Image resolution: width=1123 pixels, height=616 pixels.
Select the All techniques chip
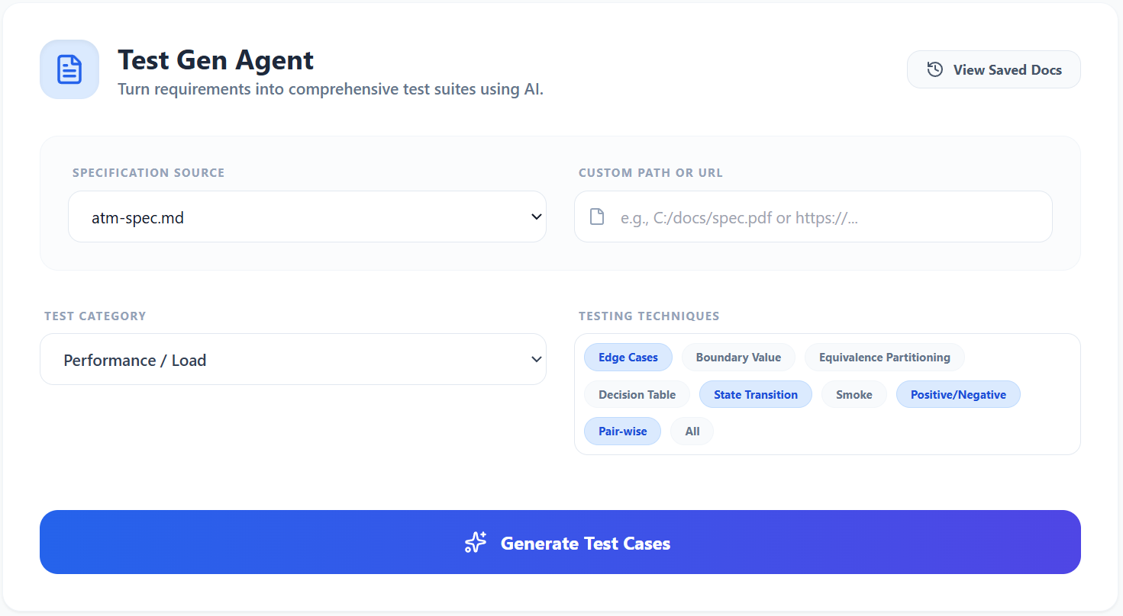[x=692, y=431]
